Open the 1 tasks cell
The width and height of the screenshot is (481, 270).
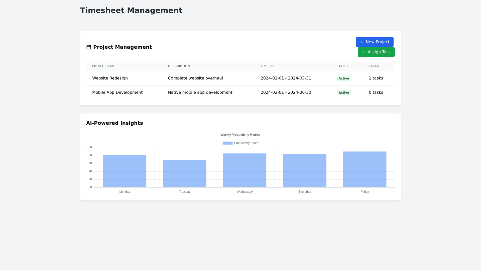click(x=376, y=78)
